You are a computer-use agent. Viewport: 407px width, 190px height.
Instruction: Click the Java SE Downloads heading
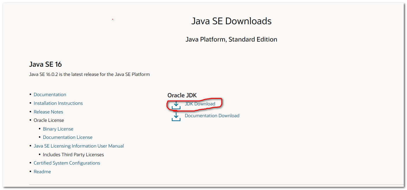coord(232,21)
